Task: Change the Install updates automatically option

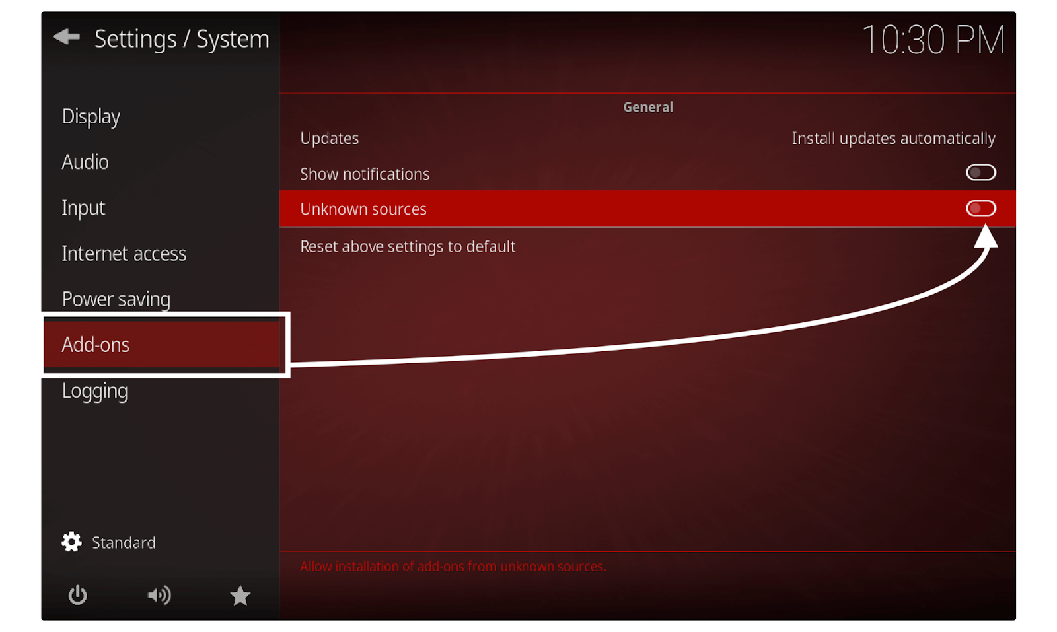Action: 893,138
